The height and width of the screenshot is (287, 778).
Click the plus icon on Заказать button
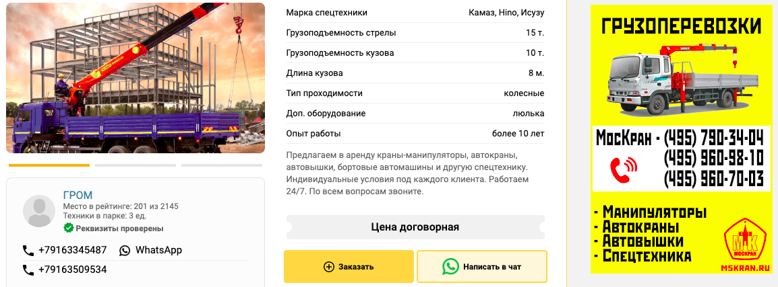point(329,267)
